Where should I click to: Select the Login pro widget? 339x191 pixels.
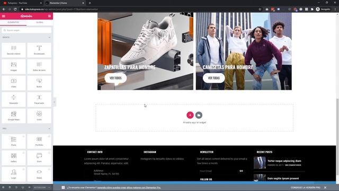point(14,174)
